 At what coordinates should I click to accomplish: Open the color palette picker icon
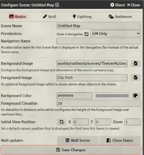[136, 96]
